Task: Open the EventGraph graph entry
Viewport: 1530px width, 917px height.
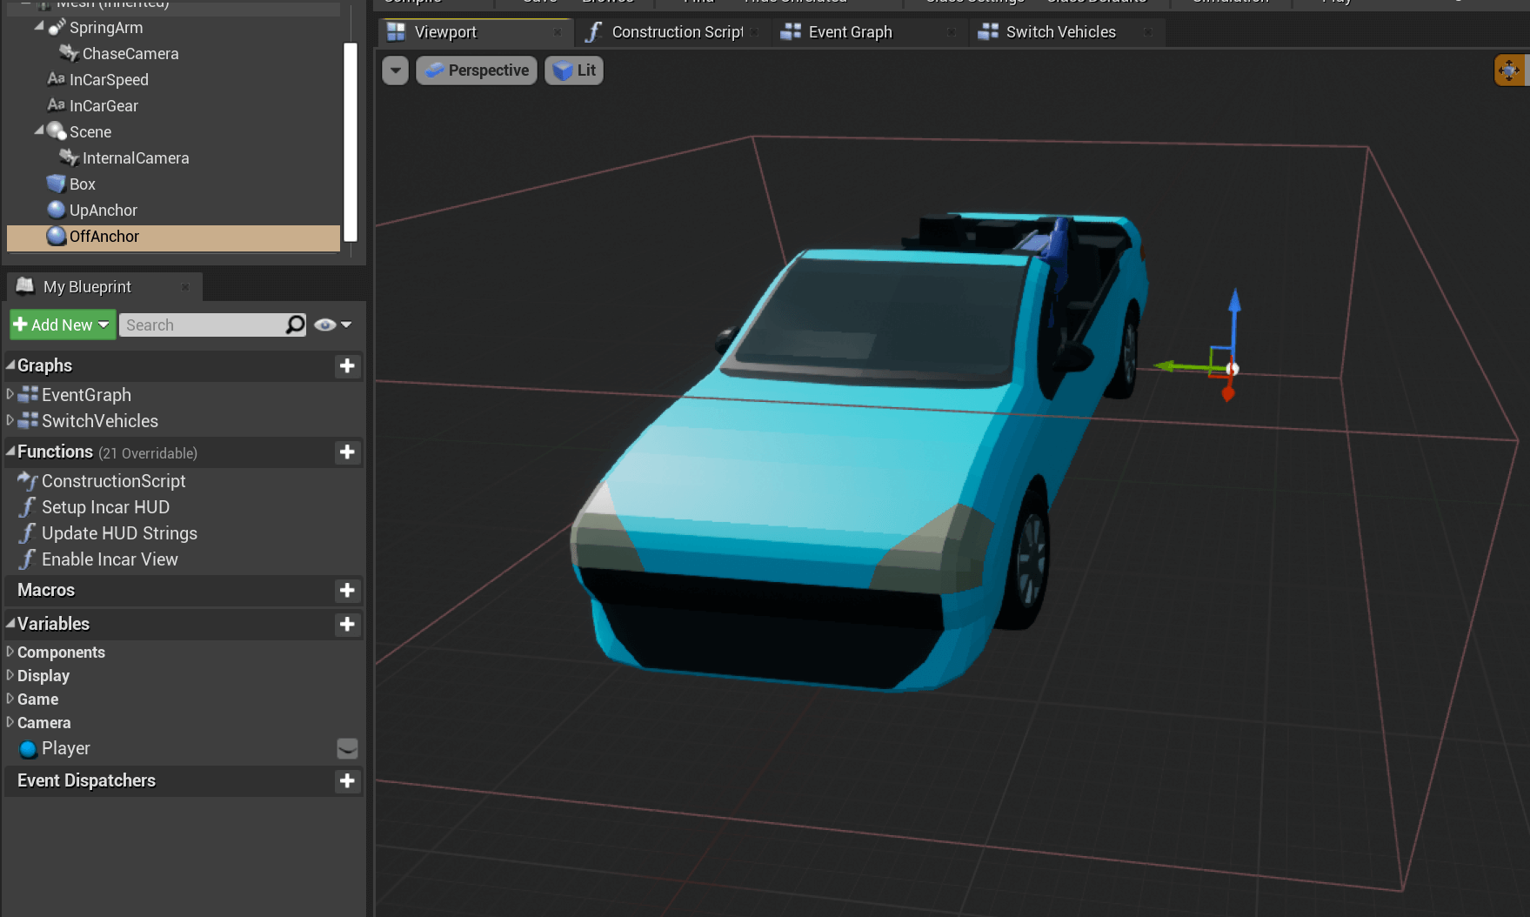Action: (x=86, y=395)
